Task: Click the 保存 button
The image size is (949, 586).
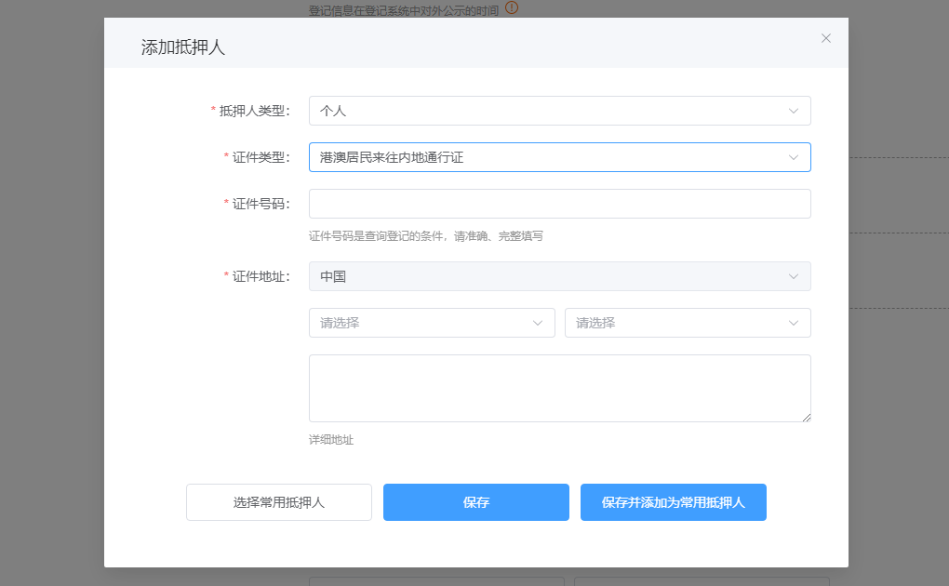Action: [x=476, y=502]
